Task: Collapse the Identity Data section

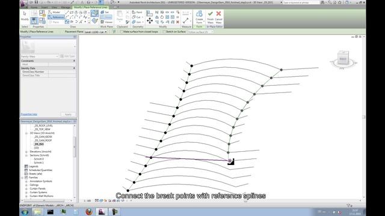Action: [x=74, y=68]
